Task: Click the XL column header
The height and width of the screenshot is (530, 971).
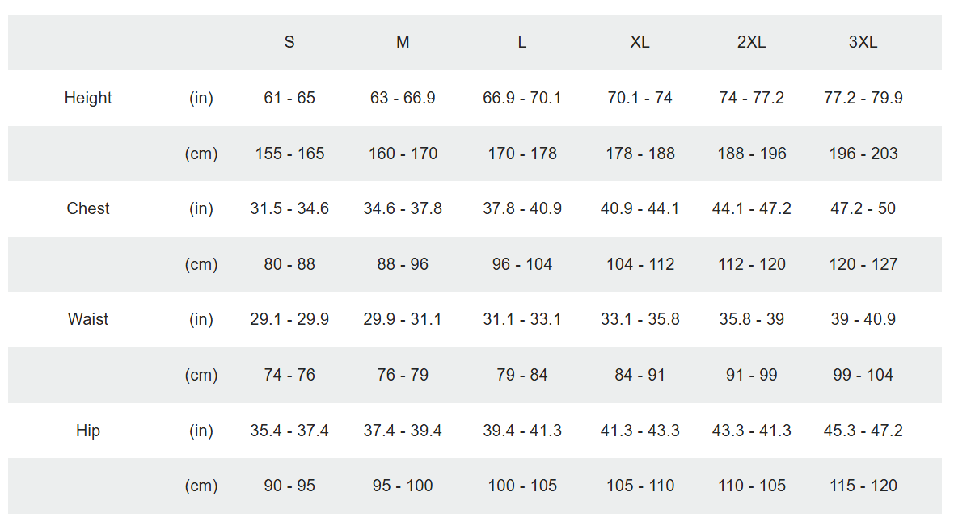Action: 640,43
